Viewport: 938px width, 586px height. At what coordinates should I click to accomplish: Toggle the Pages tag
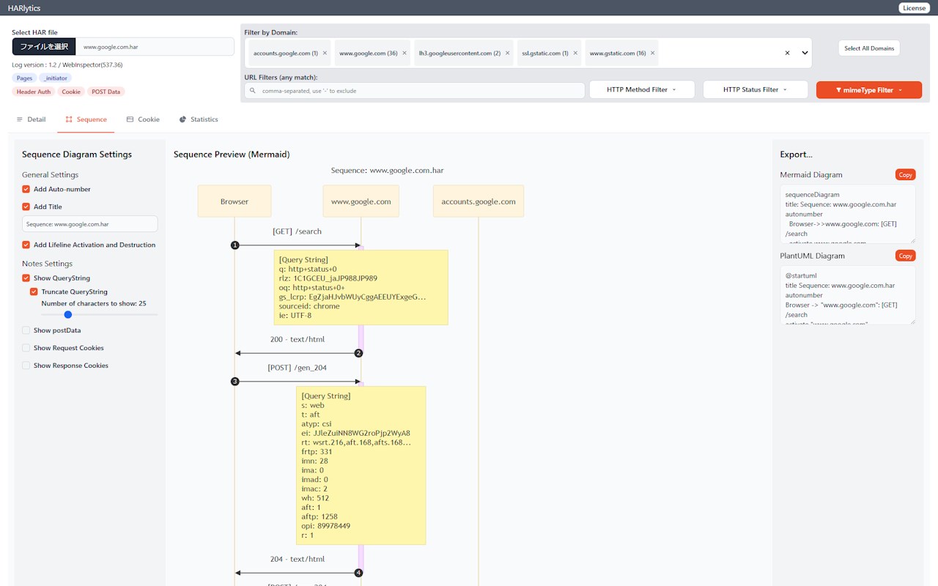point(24,78)
